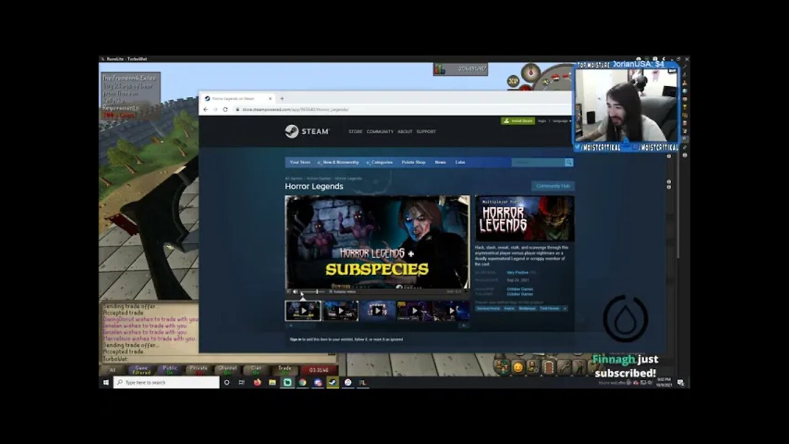Screen dimensions: 789x444
Task: Open Firefox from the taskbar
Action: pyautogui.click(x=257, y=382)
